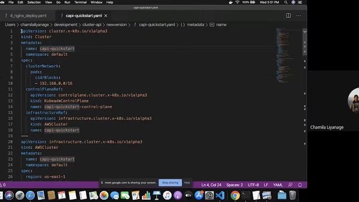
Task: Open Music app in dock
Action: (x=167, y=195)
